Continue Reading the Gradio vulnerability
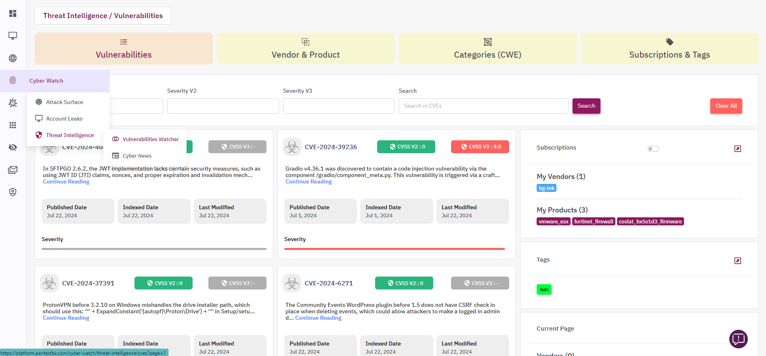The height and width of the screenshot is (356, 766). [308, 182]
